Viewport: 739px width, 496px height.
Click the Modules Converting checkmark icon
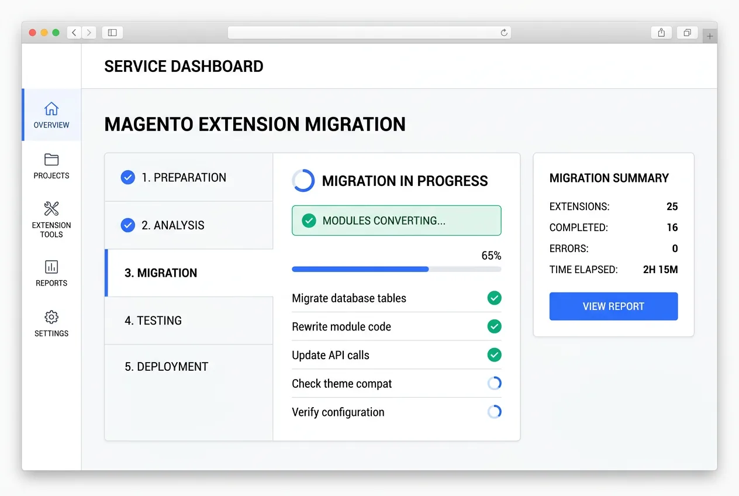click(x=308, y=221)
